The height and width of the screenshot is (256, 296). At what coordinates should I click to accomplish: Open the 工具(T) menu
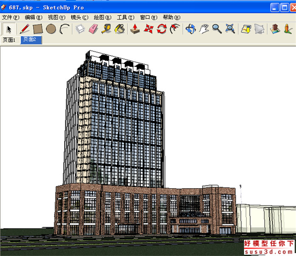point(126,17)
